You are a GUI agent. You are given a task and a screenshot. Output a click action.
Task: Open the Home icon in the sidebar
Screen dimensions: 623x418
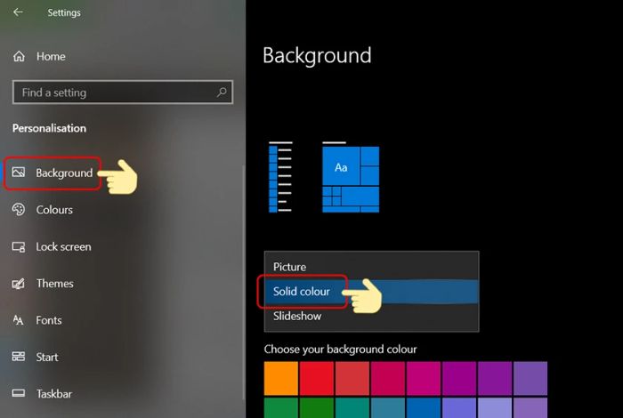click(19, 56)
